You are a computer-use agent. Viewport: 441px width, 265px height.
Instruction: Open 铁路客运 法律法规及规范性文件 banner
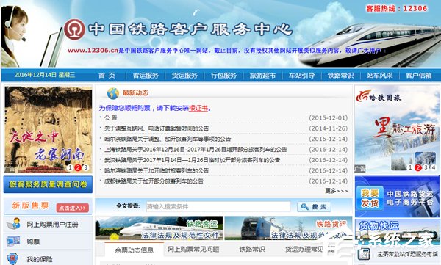point(159,228)
